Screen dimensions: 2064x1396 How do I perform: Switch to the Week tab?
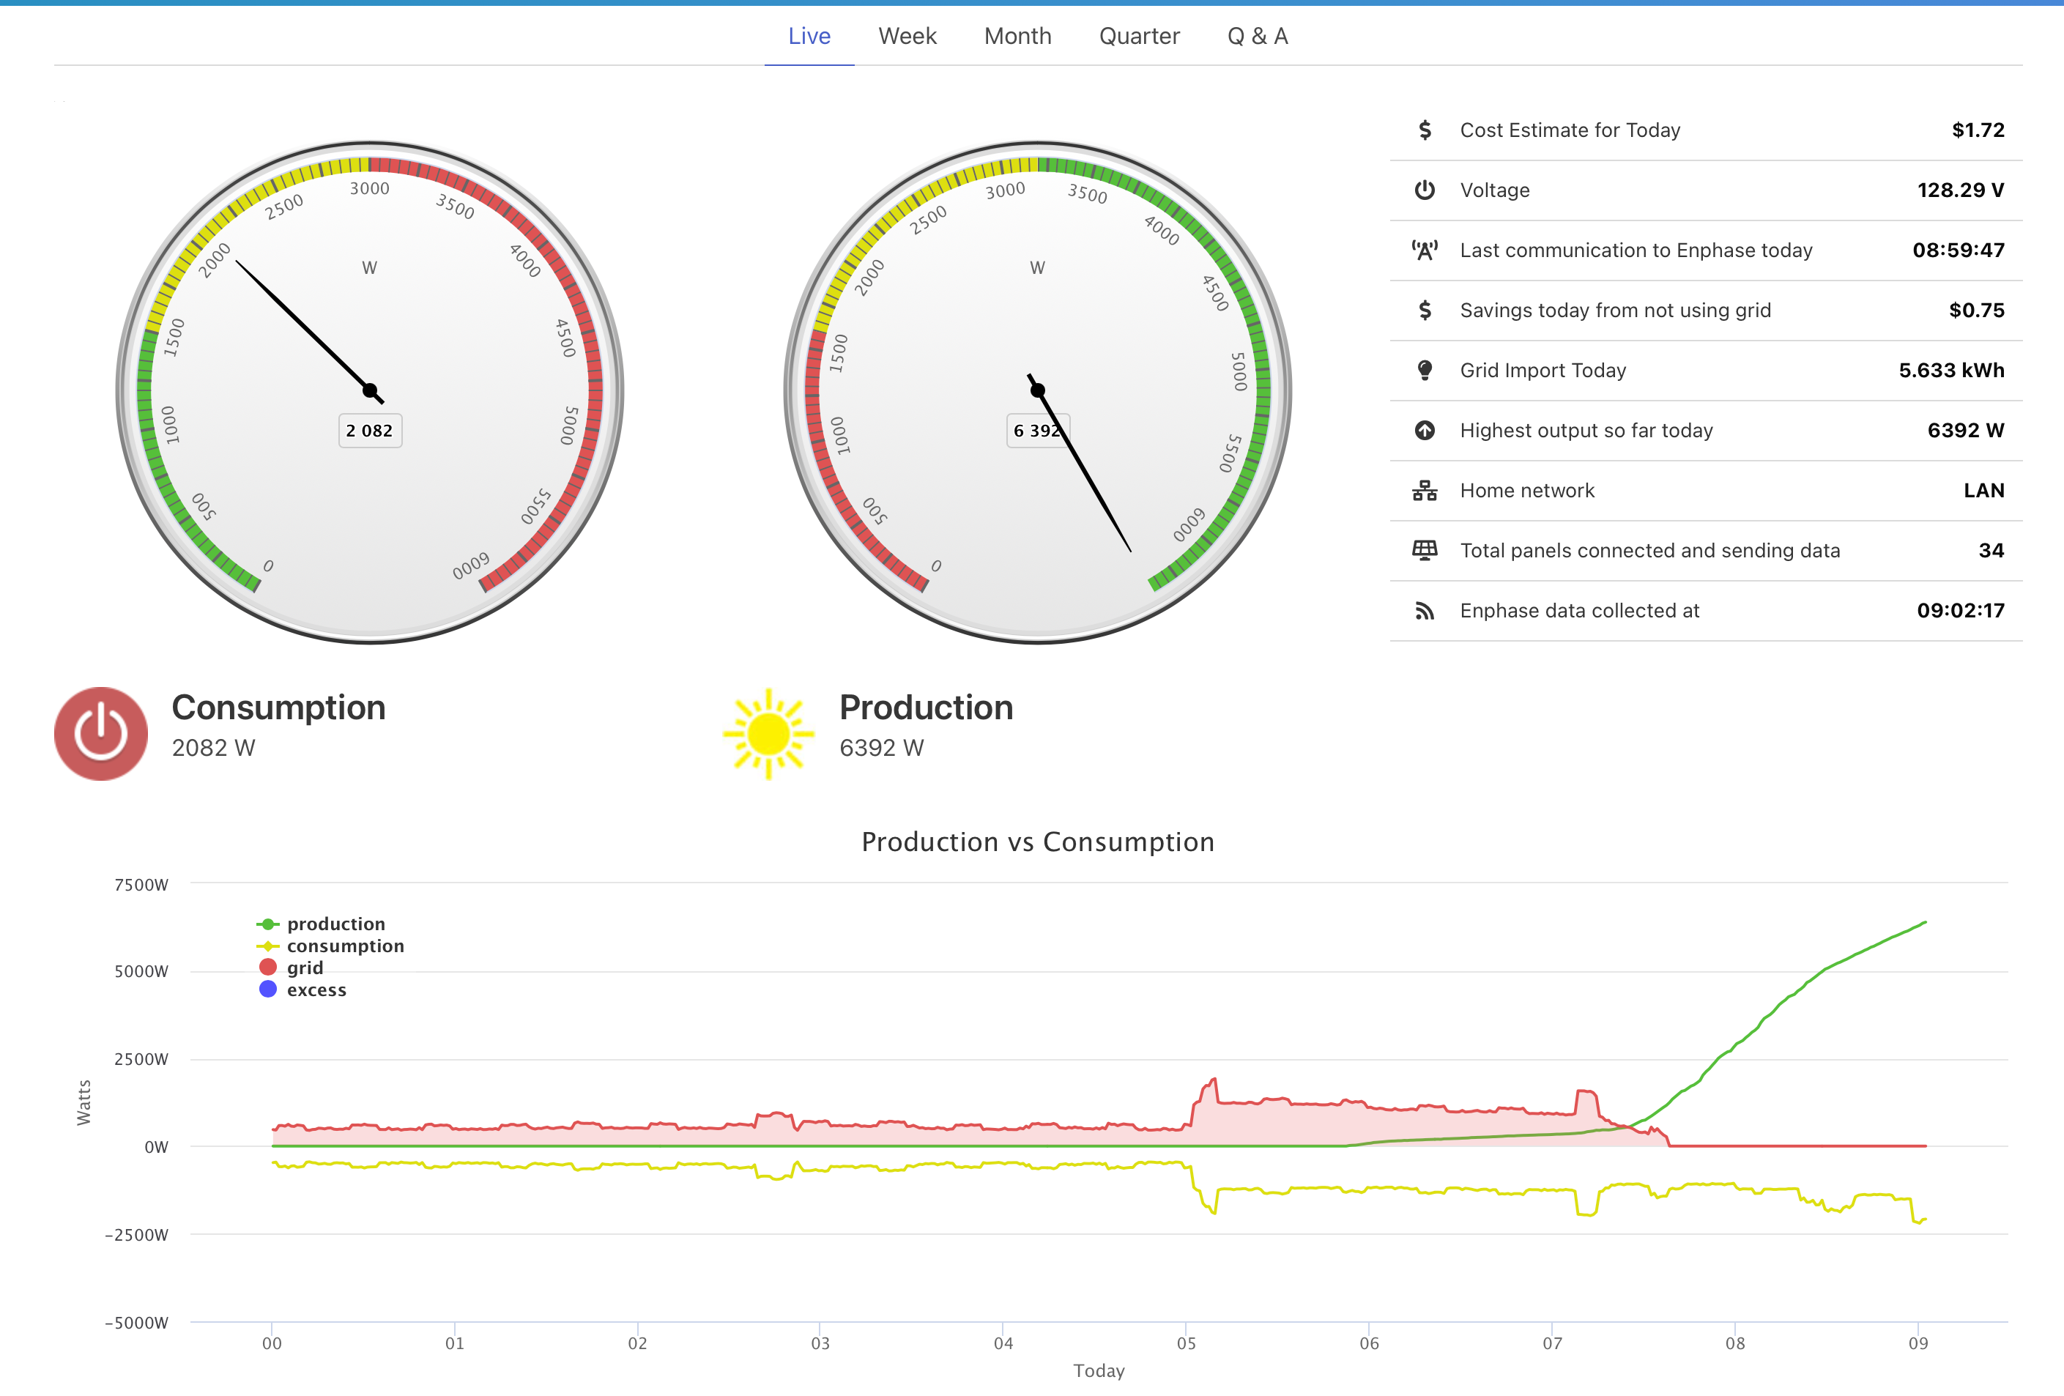pyautogui.click(x=907, y=37)
